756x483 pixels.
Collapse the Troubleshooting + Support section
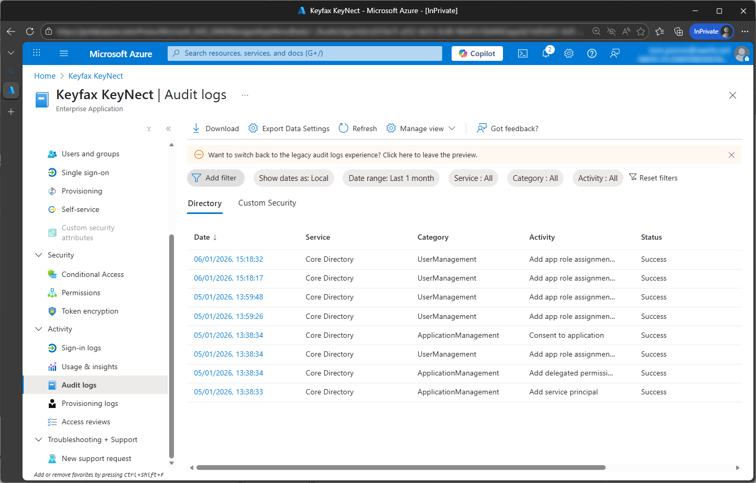coord(39,439)
